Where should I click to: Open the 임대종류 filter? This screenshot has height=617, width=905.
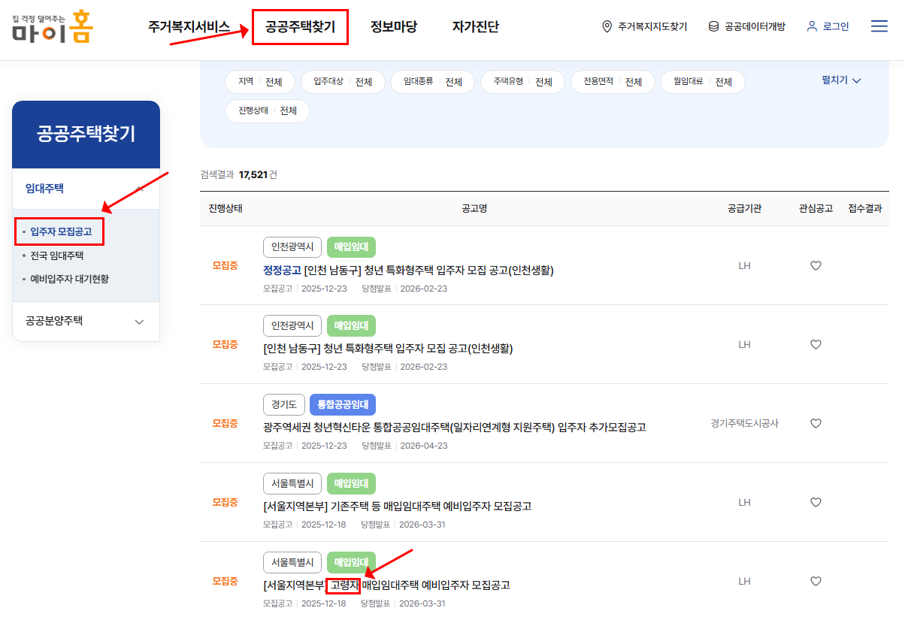tap(432, 82)
